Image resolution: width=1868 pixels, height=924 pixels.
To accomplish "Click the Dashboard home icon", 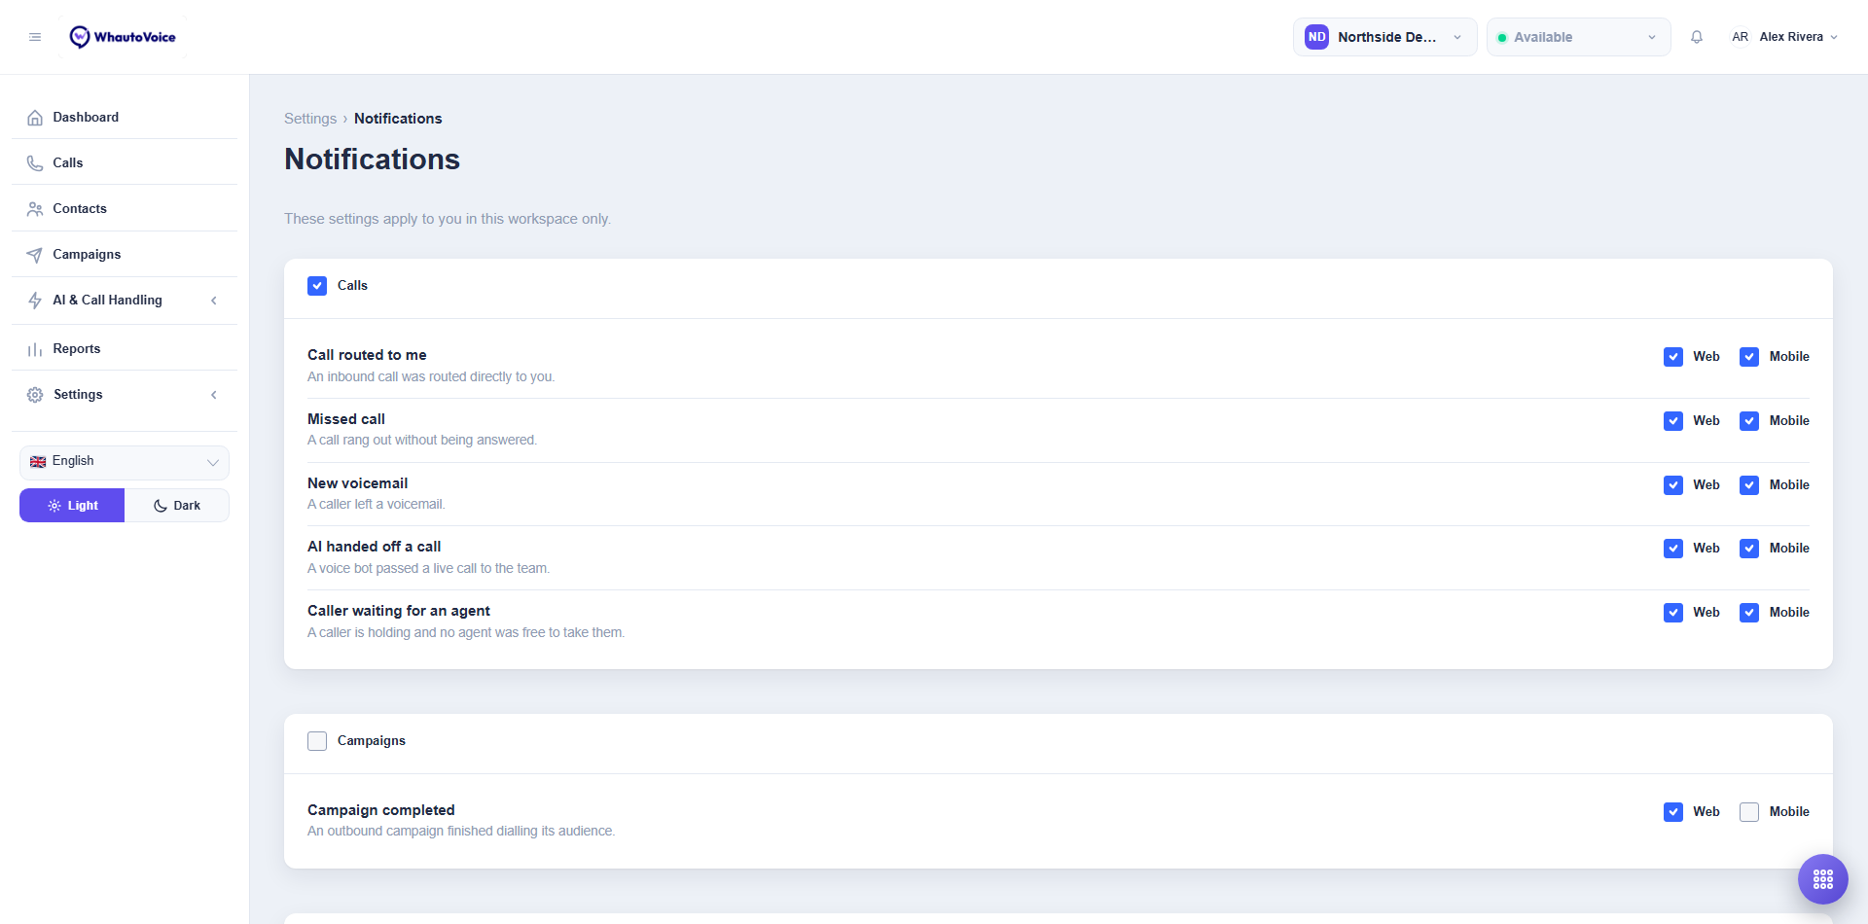I will coord(35,118).
